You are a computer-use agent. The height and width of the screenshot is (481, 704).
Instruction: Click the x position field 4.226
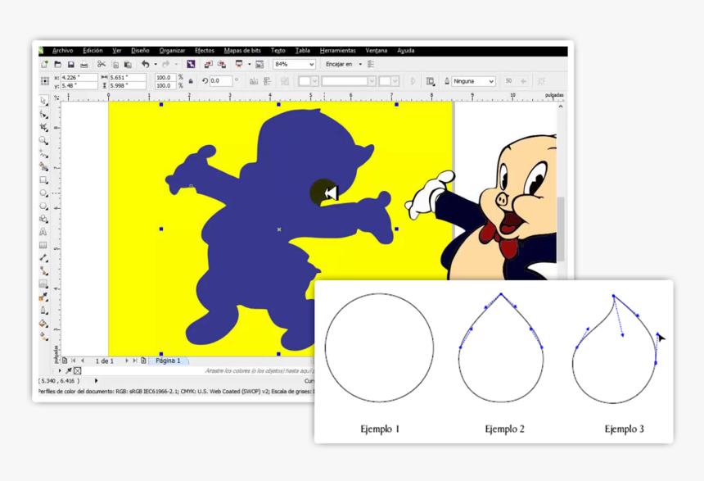79,77
